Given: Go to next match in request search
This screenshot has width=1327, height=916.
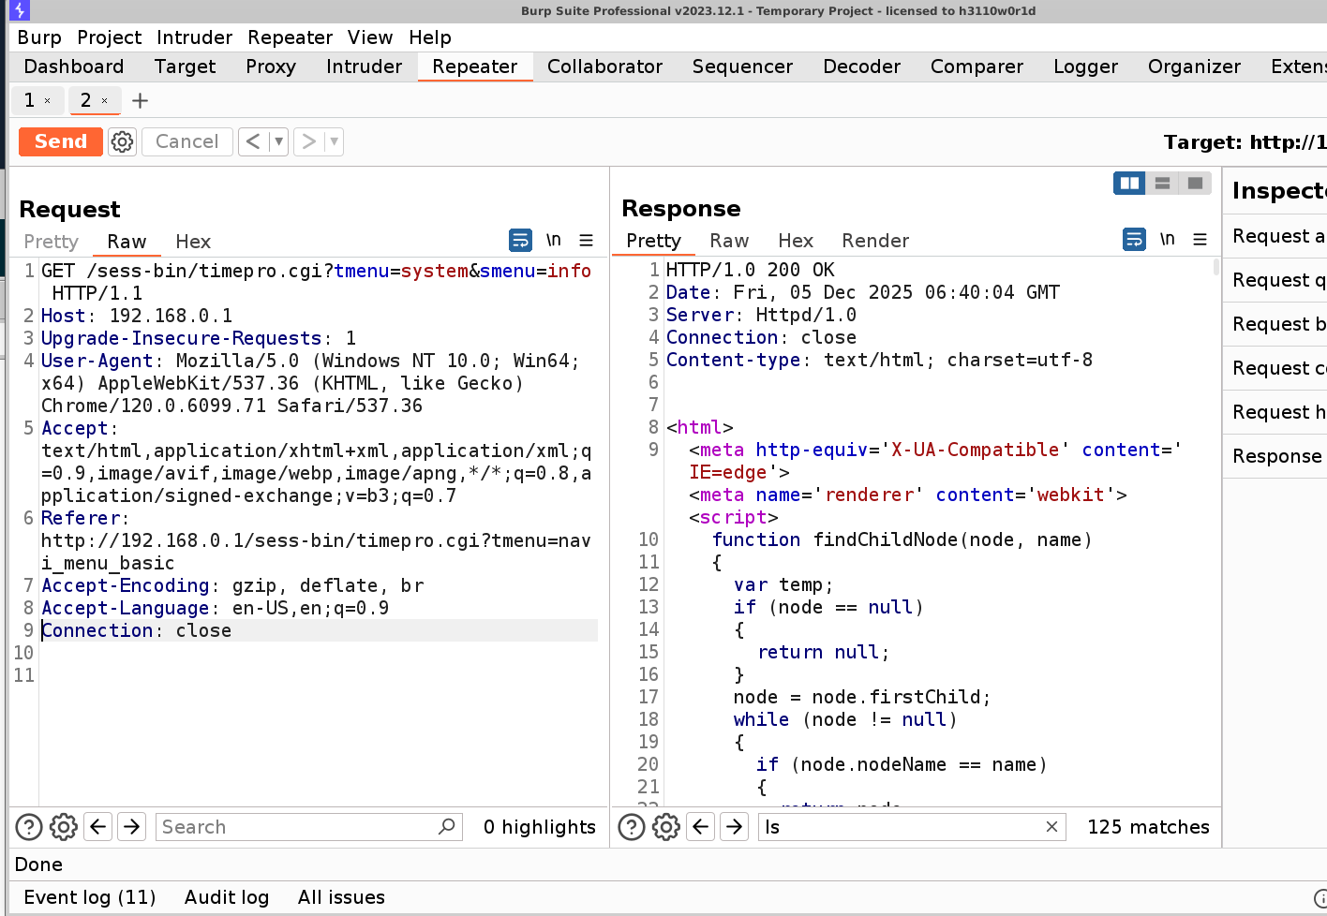Looking at the screenshot, I should [x=132, y=827].
